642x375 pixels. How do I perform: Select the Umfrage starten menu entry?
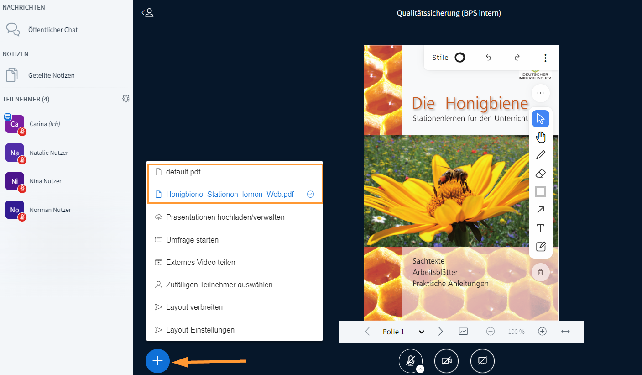(192, 239)
